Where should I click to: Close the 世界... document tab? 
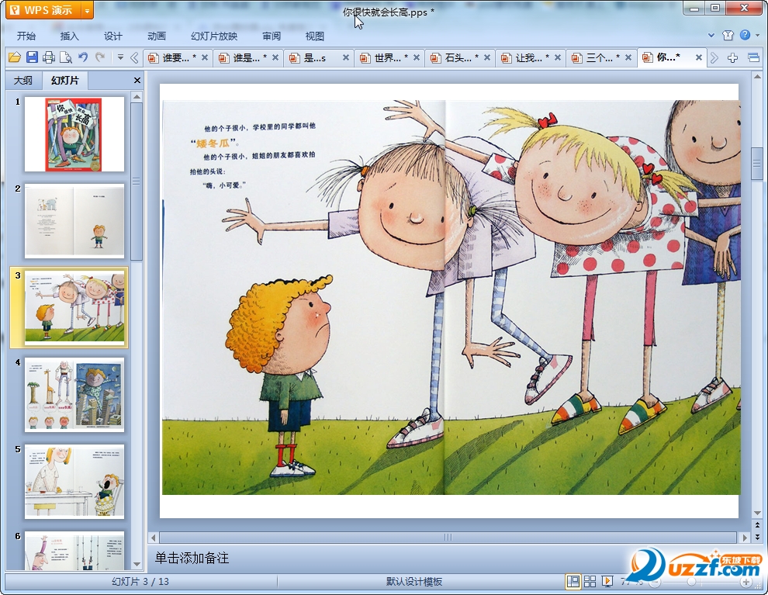coord(417,57)
